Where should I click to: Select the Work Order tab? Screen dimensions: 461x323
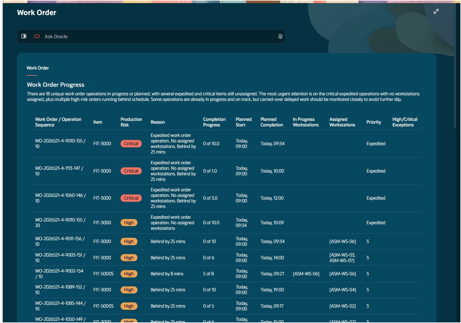(38, 68)
